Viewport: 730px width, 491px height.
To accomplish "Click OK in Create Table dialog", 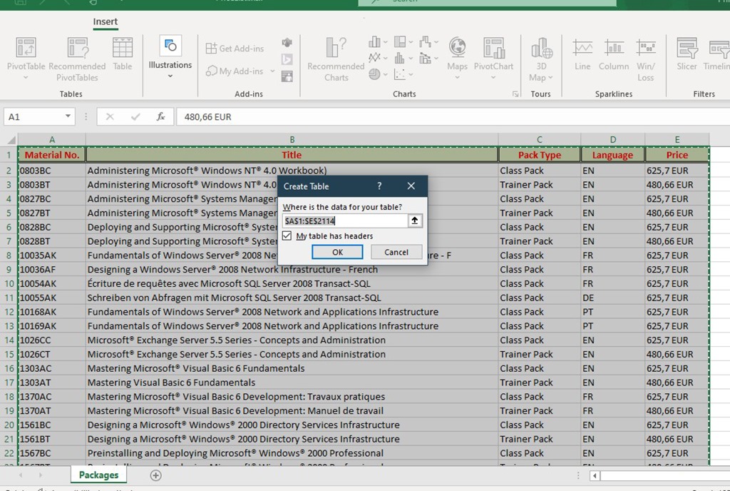I will [x=337, y=252].
